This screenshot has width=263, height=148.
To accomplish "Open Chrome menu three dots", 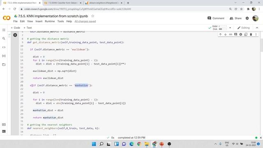I will [x=259, y=9].
